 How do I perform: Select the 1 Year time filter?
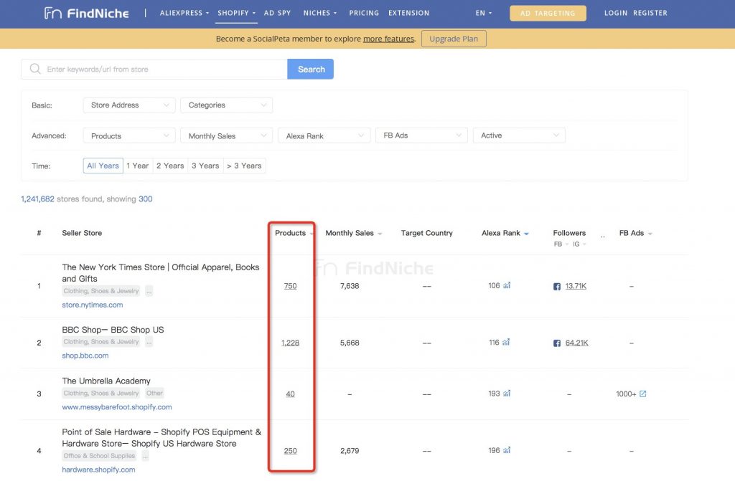coord(138,166)
